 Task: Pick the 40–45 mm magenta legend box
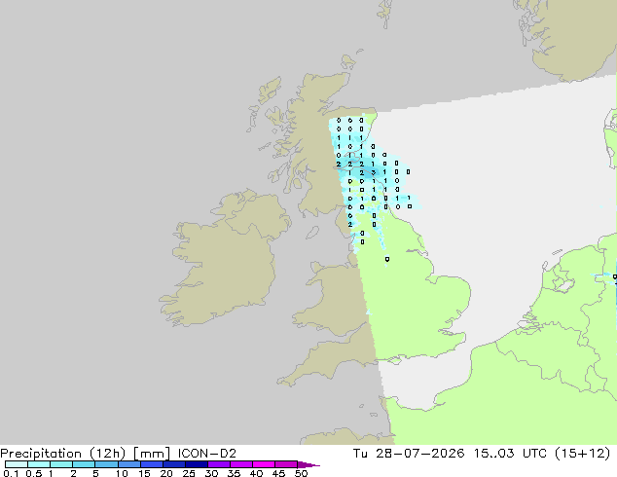pos(264,464)
